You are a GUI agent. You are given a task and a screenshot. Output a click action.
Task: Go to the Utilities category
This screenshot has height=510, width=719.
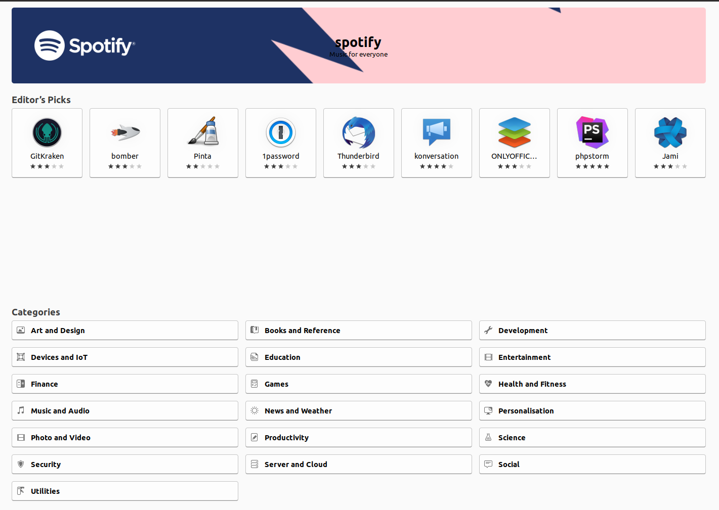point(125,491)
